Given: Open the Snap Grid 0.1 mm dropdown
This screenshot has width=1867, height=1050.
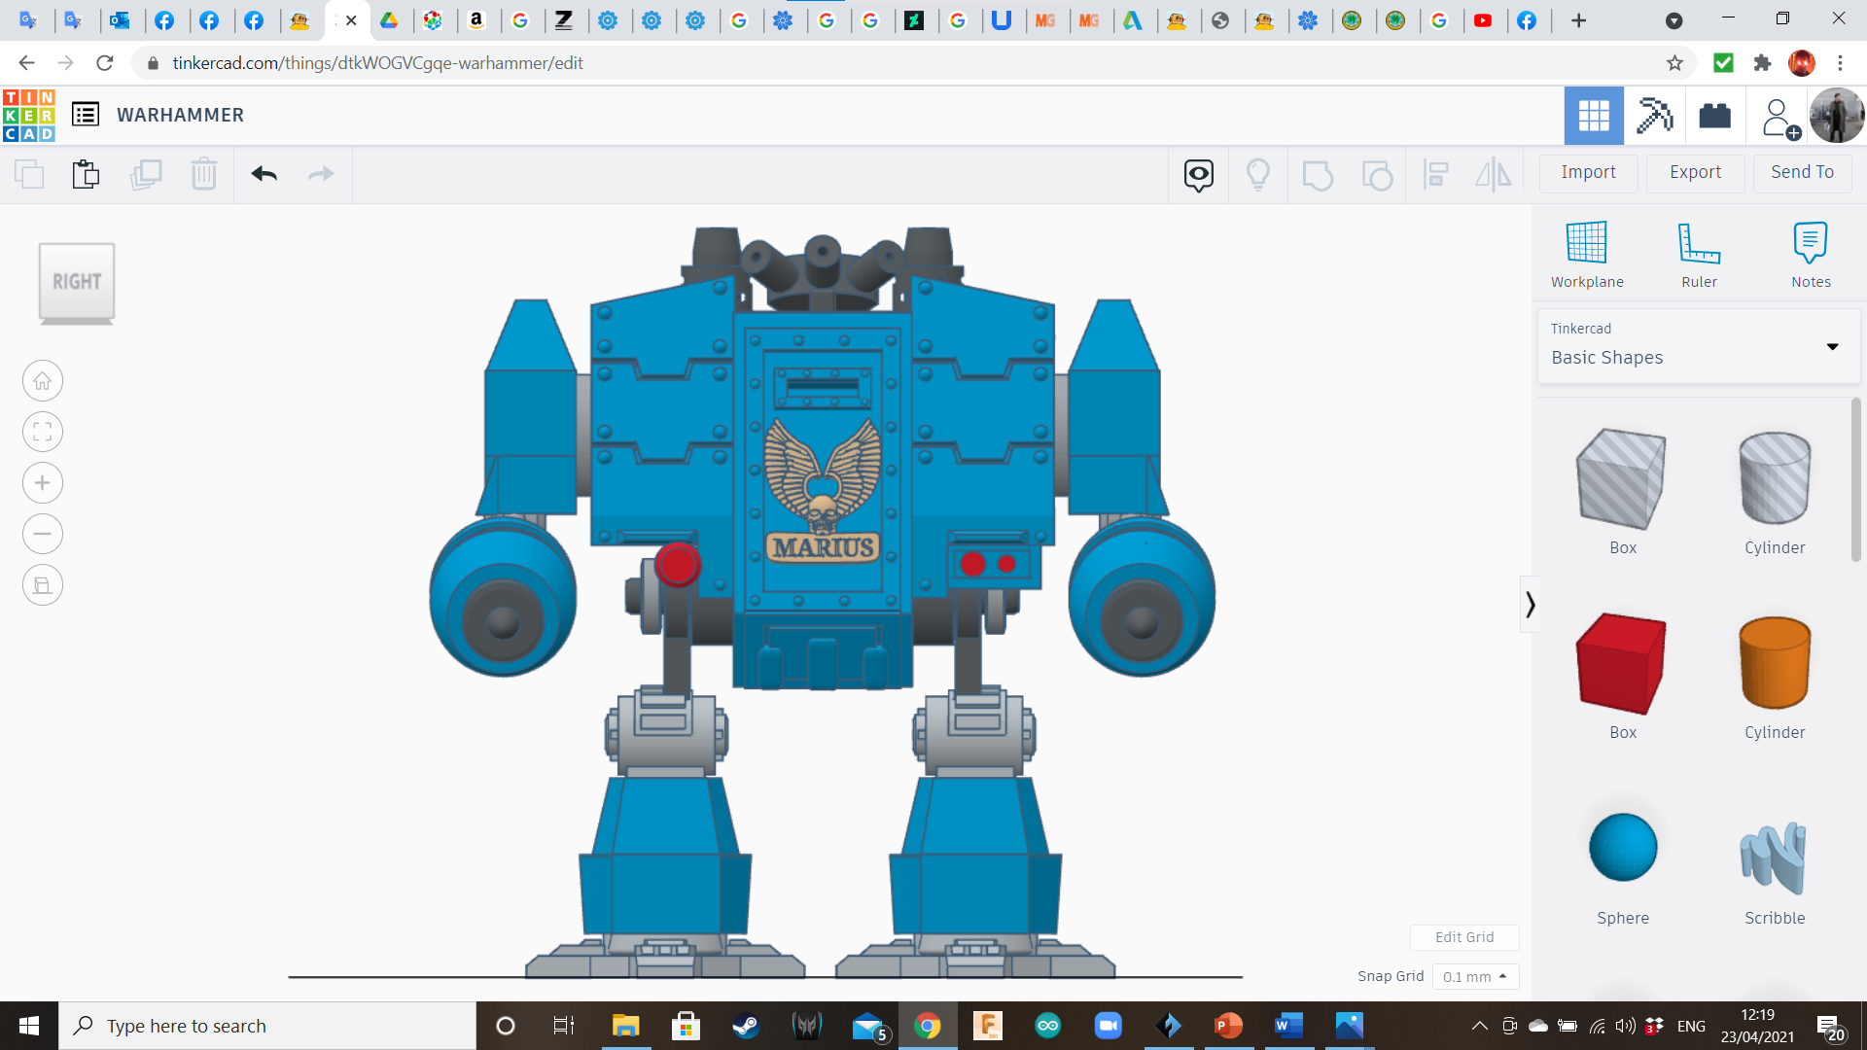Looking at the screenshot, I should pyautogui.click(x=1474, y=976).
